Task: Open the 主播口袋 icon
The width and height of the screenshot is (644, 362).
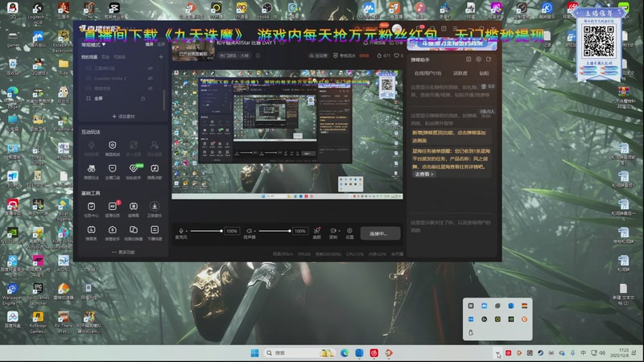Action: click(x=113, y=168)
